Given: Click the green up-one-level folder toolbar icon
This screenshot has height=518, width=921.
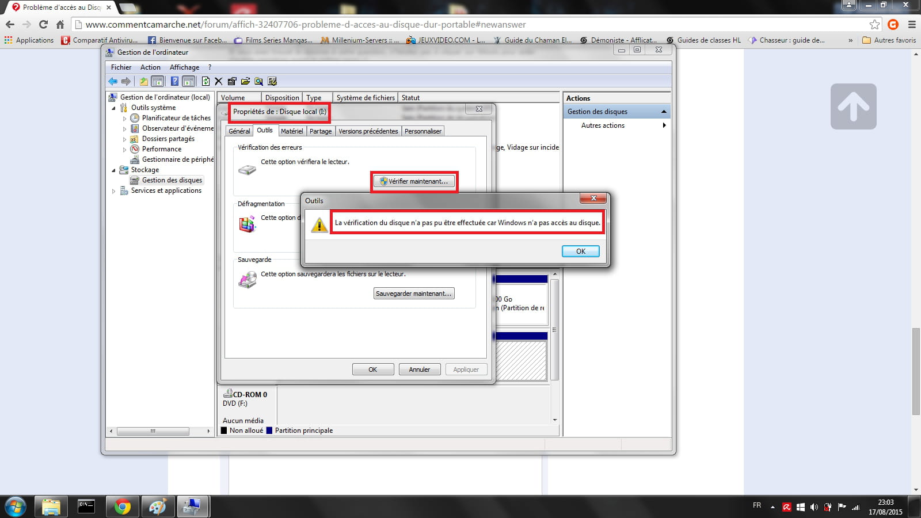Looking at the screenshot, I should [x=144, y=81].
